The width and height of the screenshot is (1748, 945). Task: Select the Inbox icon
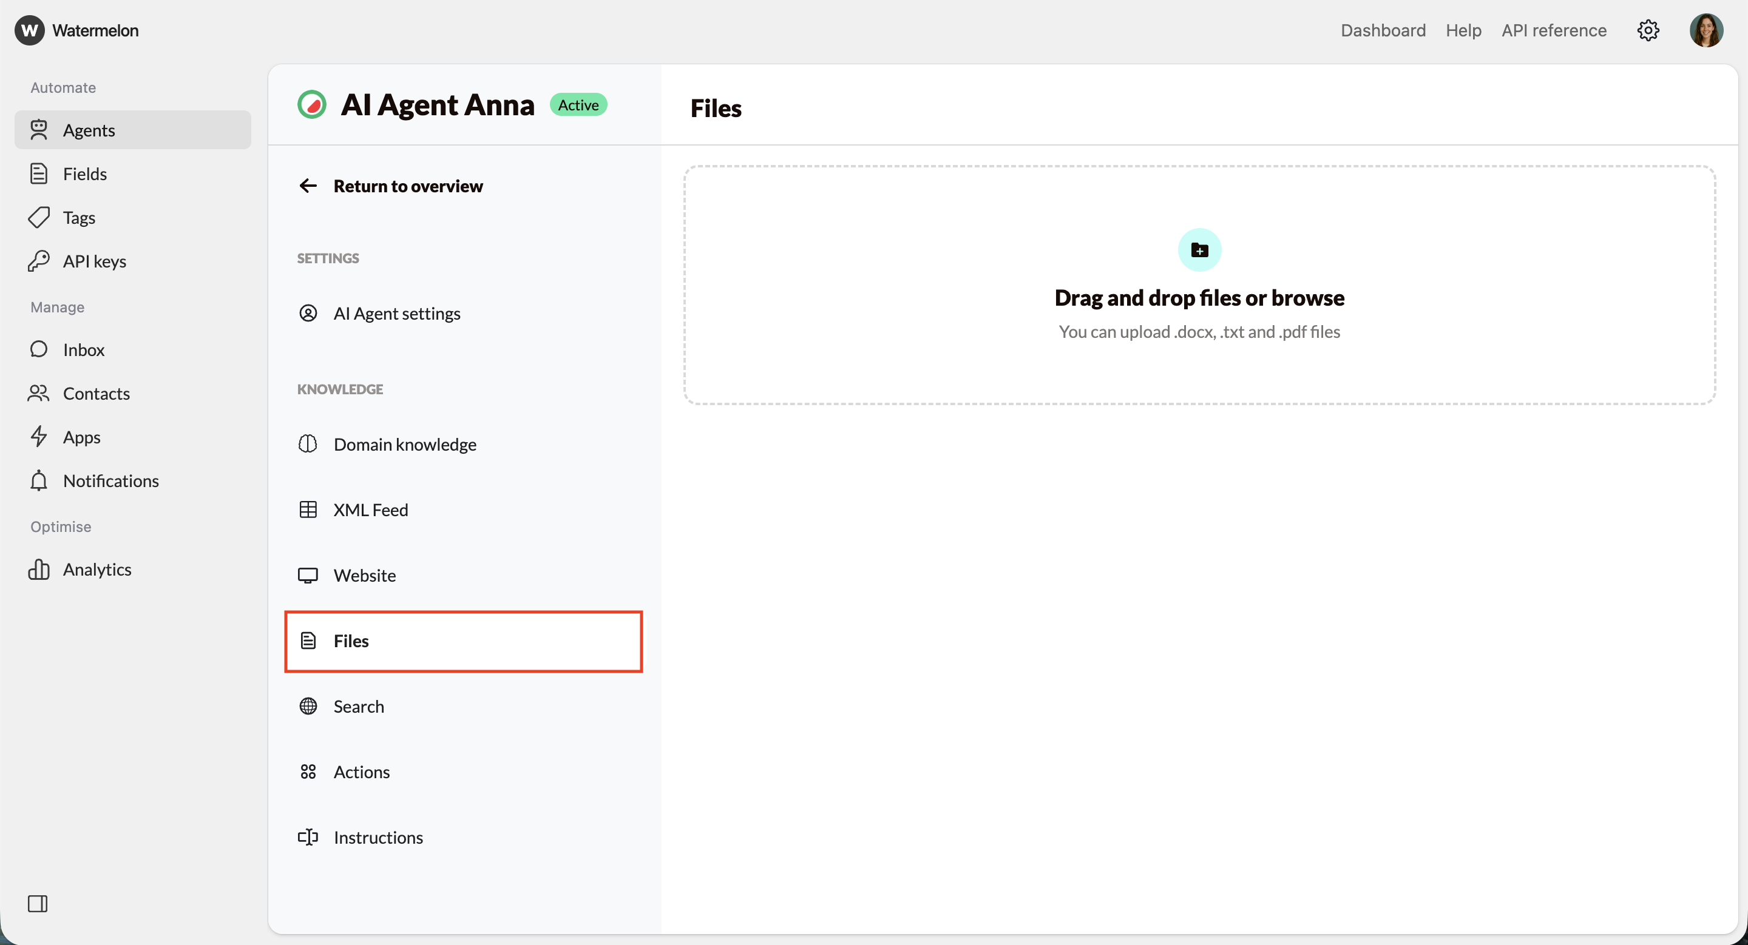tap(39, 349)
